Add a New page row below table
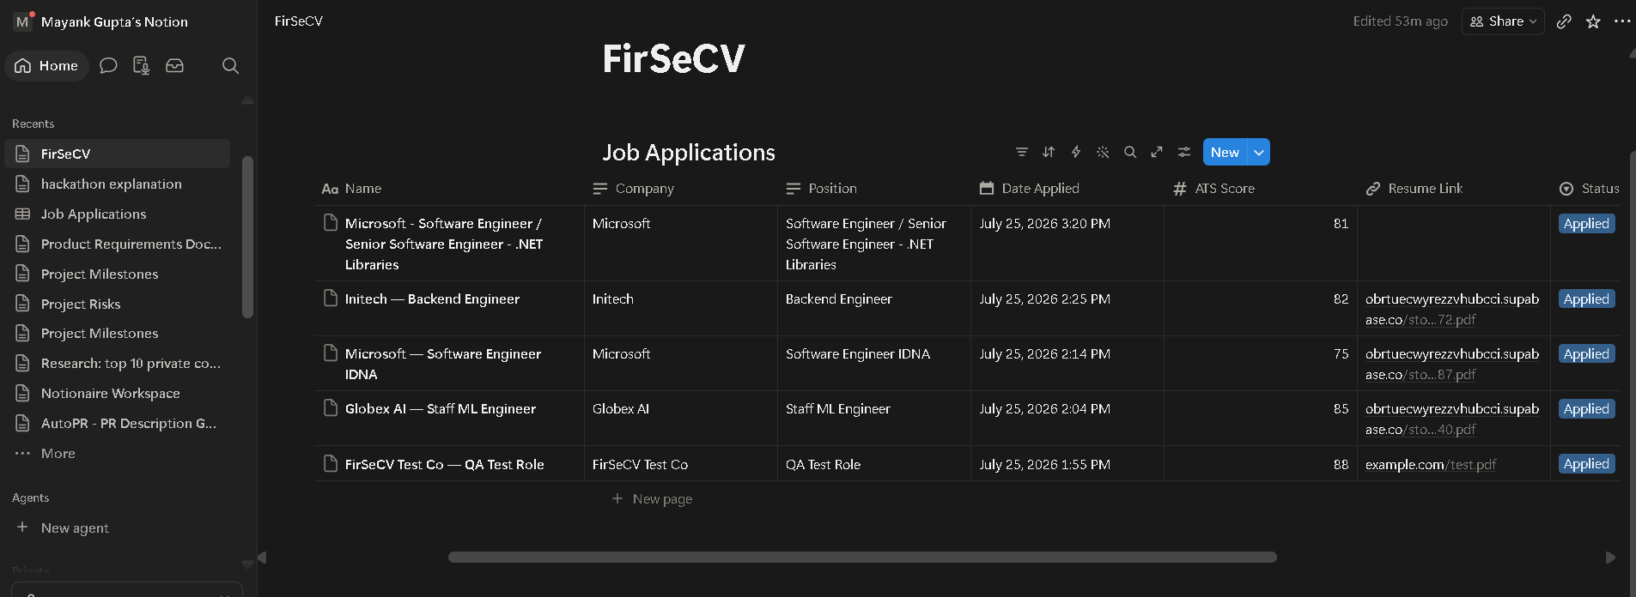The width and height of the screenshot is (1636, 597). [x=653, y=499]
